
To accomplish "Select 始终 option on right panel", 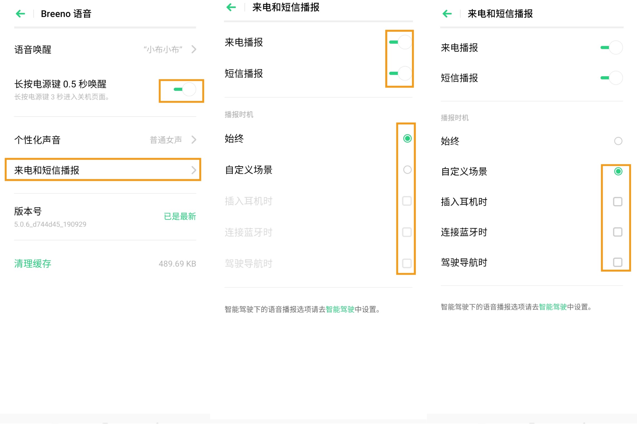I will [x=618, y=141].
